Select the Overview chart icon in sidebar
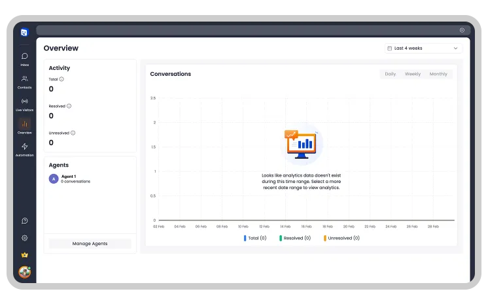 (x=25, y=124)
